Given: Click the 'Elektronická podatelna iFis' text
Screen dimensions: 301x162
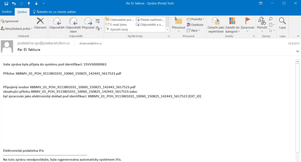Looking at the screenshot, I should point(23,151).
